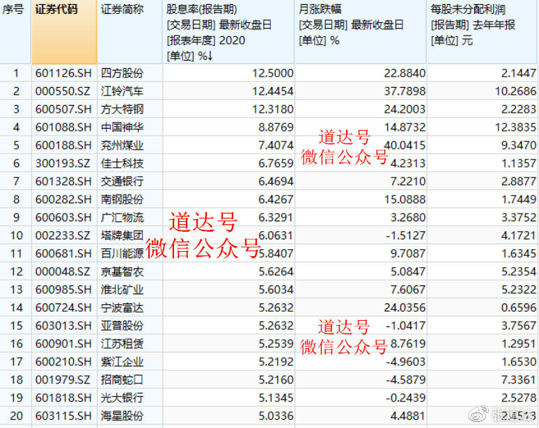Click stock code 600507.SH
Image resolution: width=539 pixels, height=428 pixels.
[x=63, y=109]
